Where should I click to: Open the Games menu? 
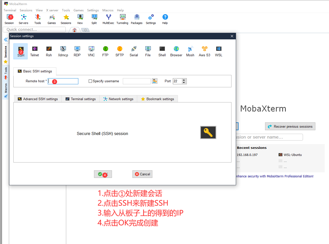pos(79,10)
